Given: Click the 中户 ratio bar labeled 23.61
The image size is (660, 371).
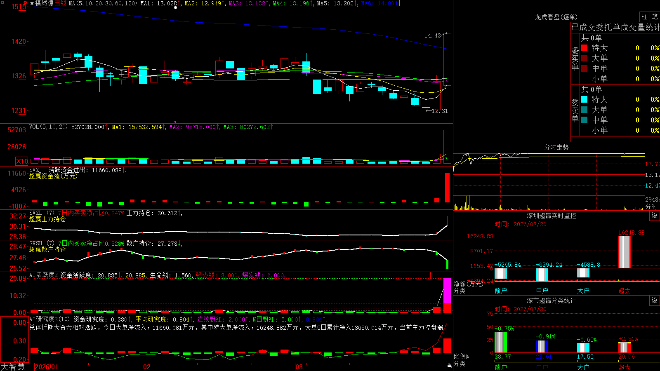Looking at the screenshot, I should point(542,346).
